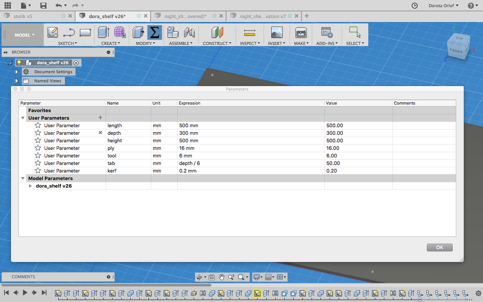Click the timeline horizontal scrollbar
483x302 pixels.
click(106, 285)
